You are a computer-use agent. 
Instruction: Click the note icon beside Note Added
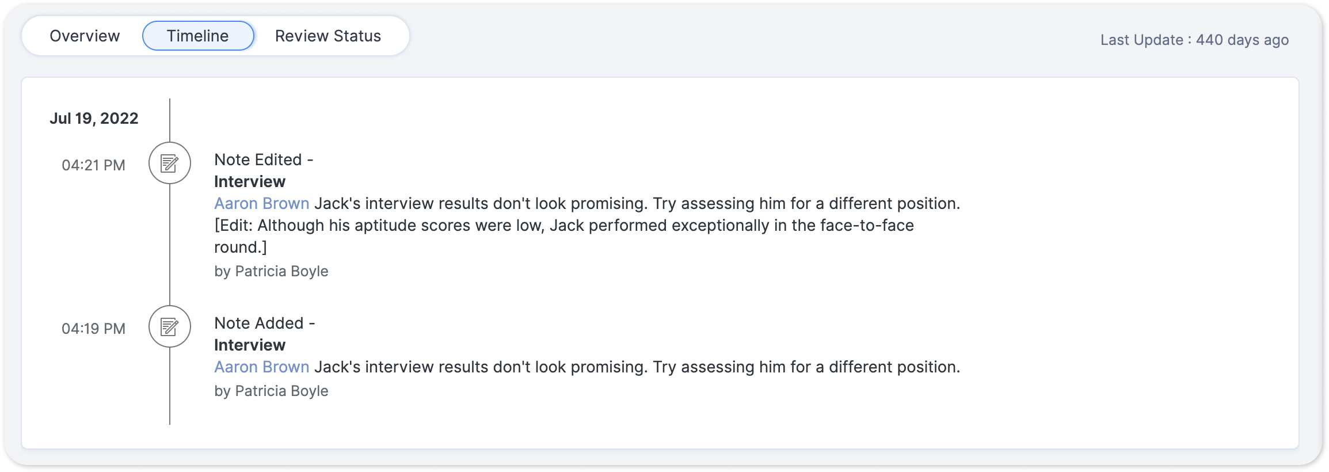(x=169, y=326)
